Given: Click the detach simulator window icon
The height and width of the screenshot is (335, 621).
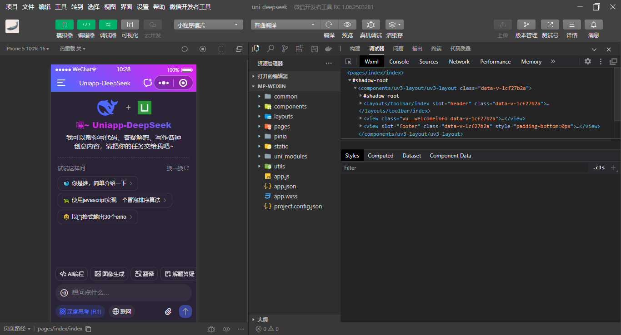Looking at the screenshot, I should 239,49.
